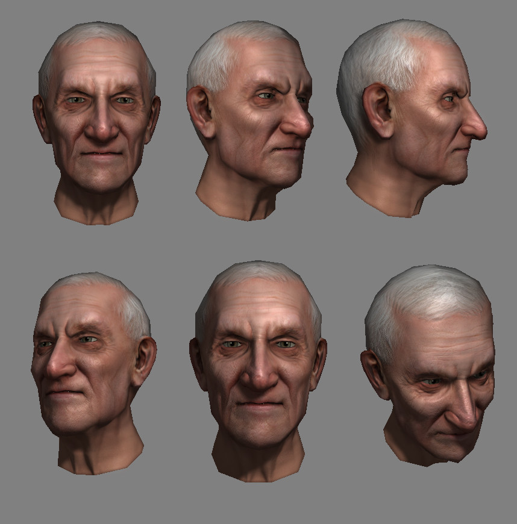Pick the front-facing head in the lower row
Viewport: 517px width, 524px height.
click(258, 371)
